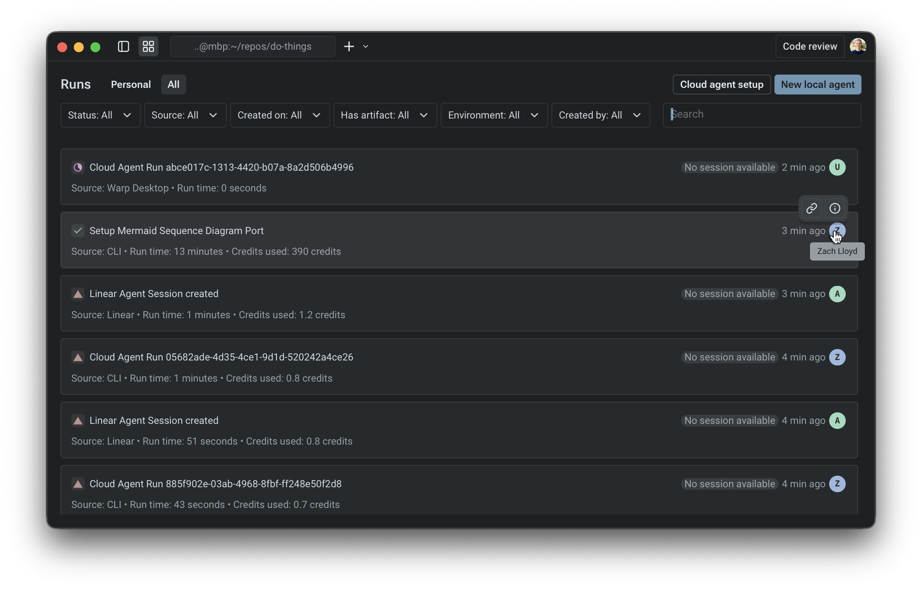Image resolution: width=922 pixels, height=590 pixels.
Task: Focus the Search runs field
Action: click(x=762, y=115)
